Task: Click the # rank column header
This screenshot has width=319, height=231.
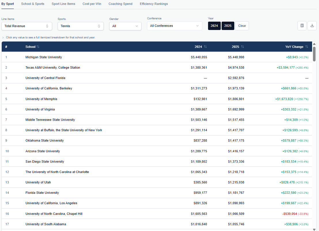Action: pyautogui.click(x=6, y=47)
